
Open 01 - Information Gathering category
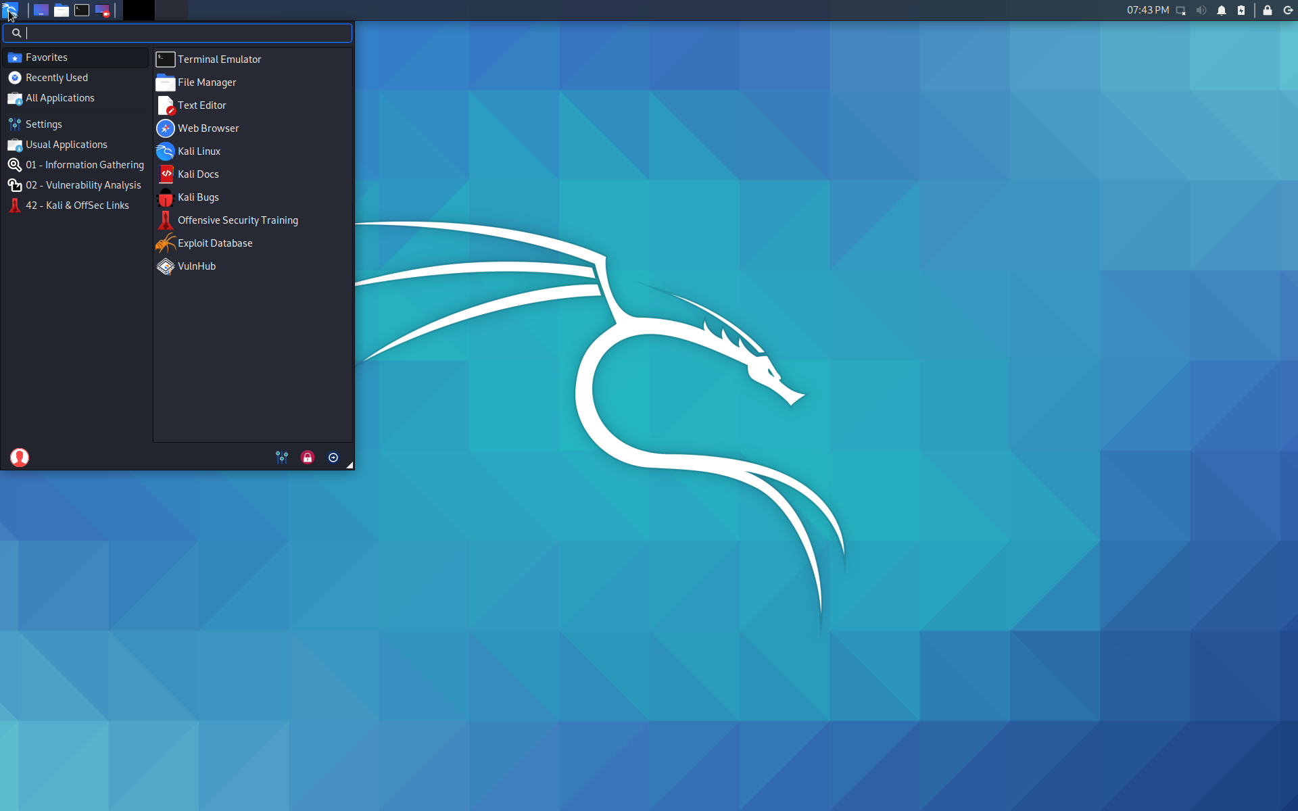[76, 165]
